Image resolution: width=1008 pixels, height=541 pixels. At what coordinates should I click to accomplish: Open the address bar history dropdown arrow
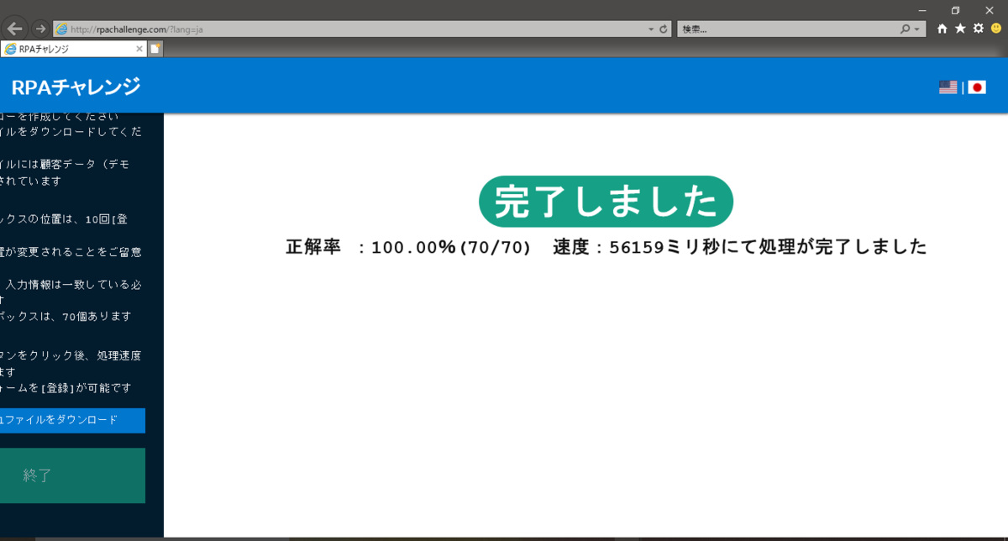651,29
